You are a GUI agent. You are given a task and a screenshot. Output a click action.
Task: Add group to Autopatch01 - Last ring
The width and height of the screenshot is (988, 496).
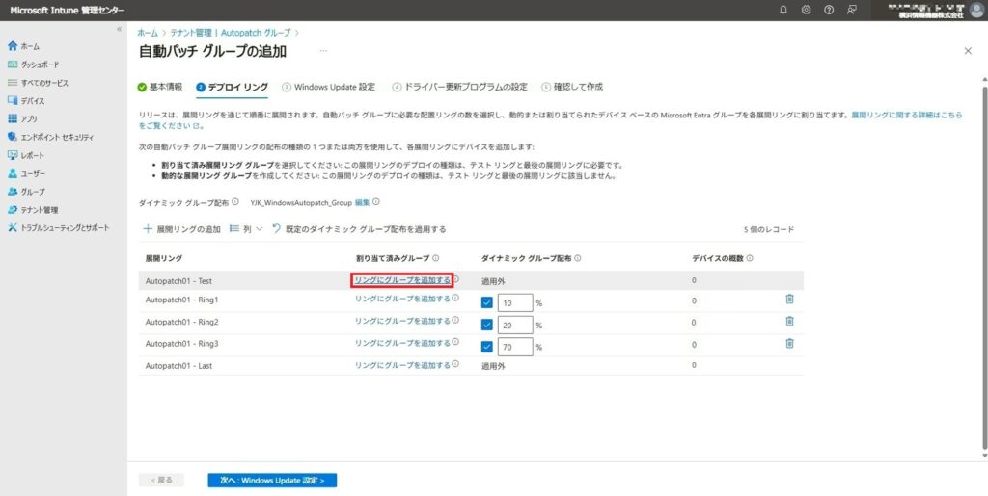click(402, 365)
